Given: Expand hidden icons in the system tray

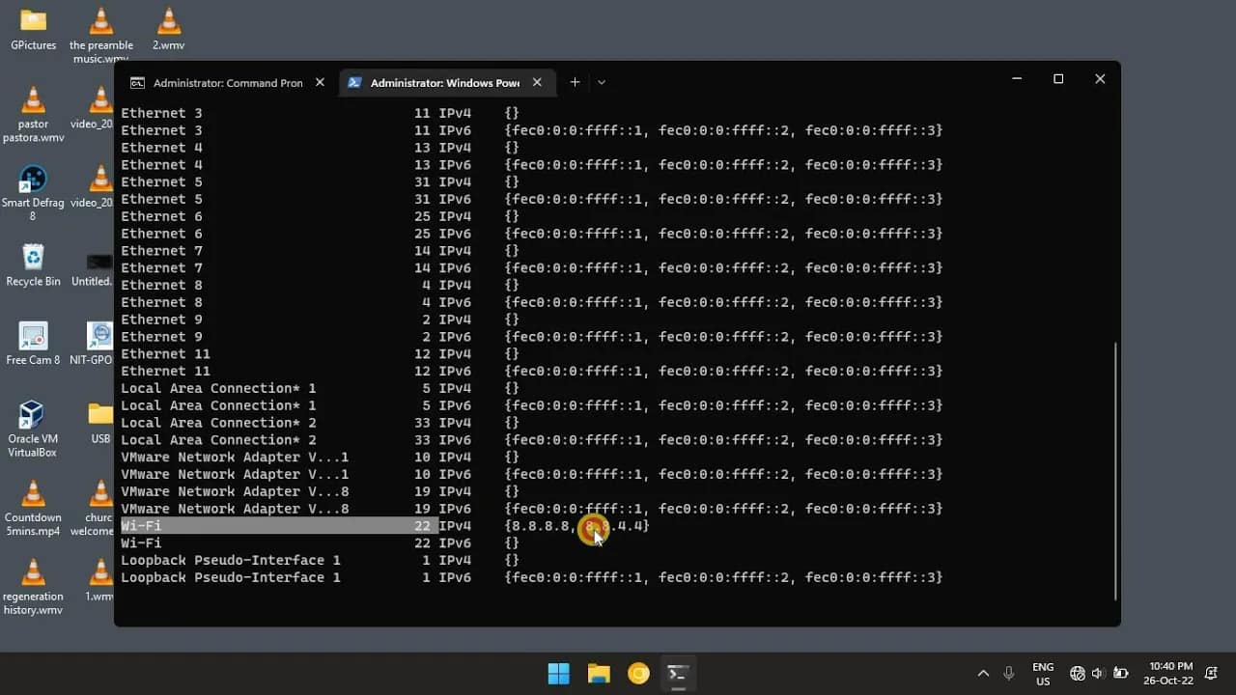Looking at the screenshot, I should [983, 673].
